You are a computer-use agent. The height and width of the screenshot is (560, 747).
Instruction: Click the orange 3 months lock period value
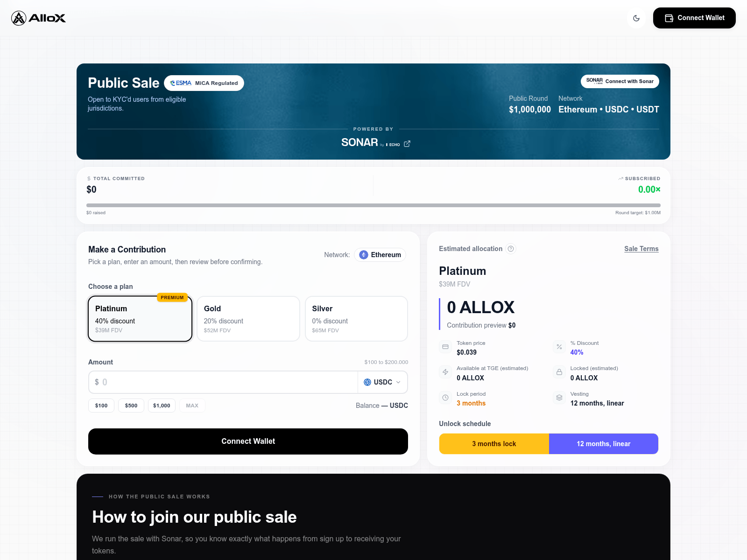[x=471, y=403]
